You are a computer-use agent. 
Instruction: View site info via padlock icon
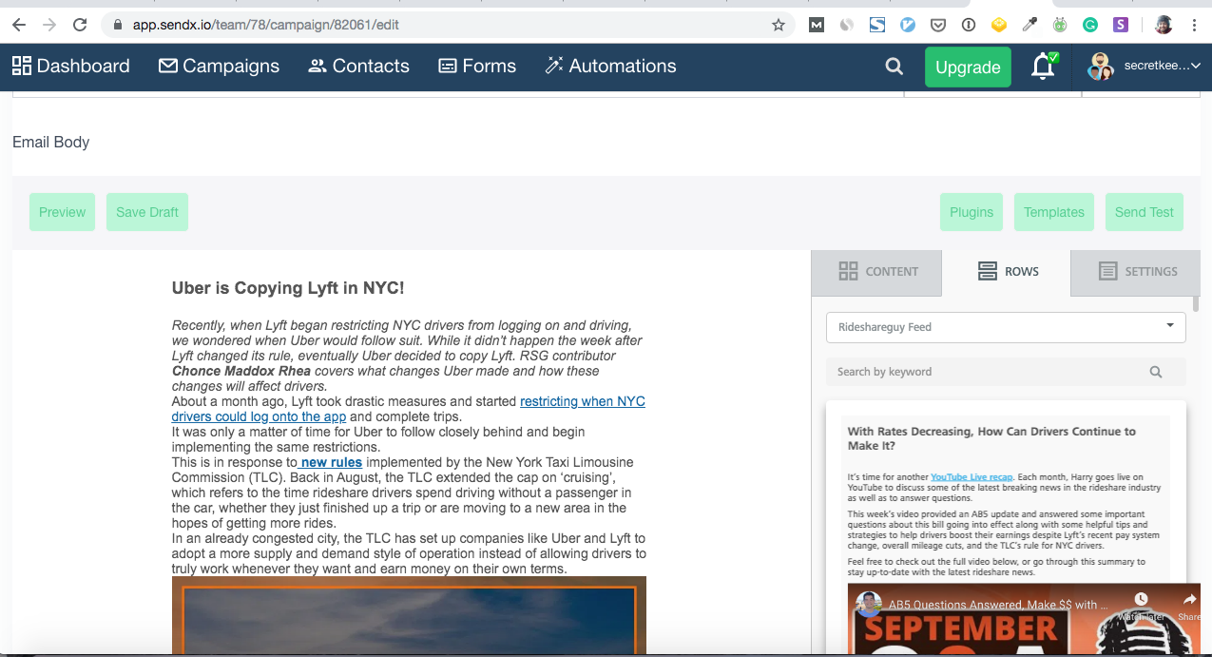118,25
